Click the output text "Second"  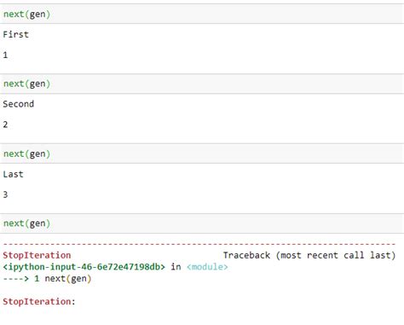click(x=19, y=104)
